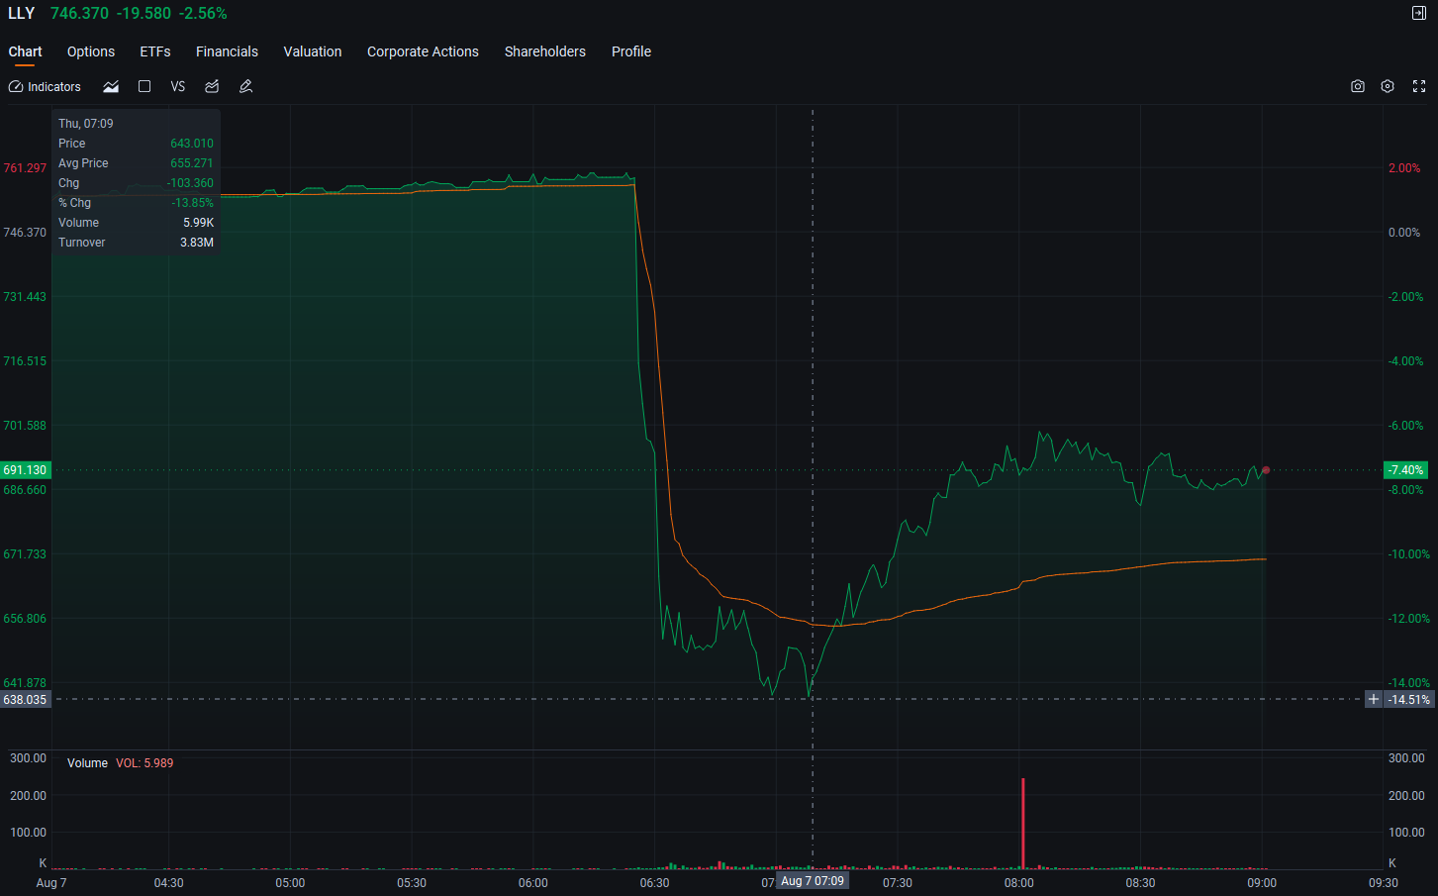Screen dimensions: 1438x896
Task: Click the 761.297 price axis label
Action: coord(25,168)
